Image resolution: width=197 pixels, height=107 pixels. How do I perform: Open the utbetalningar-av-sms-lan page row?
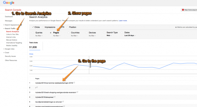(x=49, y=102)
